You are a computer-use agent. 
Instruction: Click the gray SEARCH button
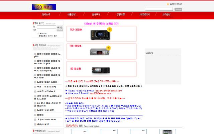178,9
